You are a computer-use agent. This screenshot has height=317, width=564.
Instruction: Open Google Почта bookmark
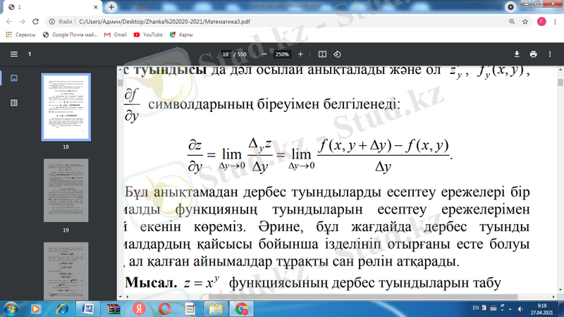[x=70, y=35]
